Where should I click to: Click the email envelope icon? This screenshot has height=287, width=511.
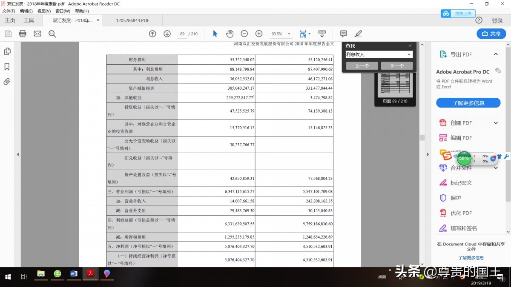(x=37, y=34)
